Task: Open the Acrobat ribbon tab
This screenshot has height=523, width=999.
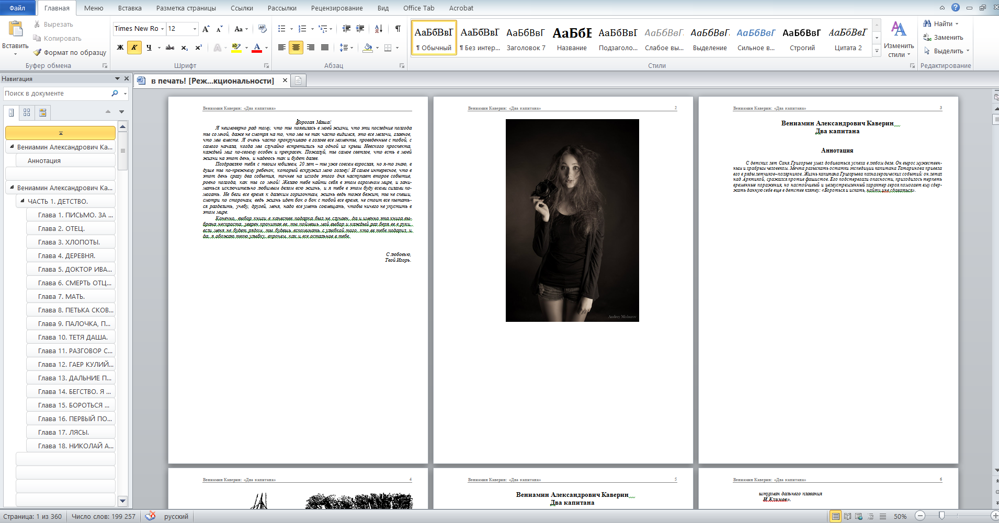Action: (x=461, y=8)
